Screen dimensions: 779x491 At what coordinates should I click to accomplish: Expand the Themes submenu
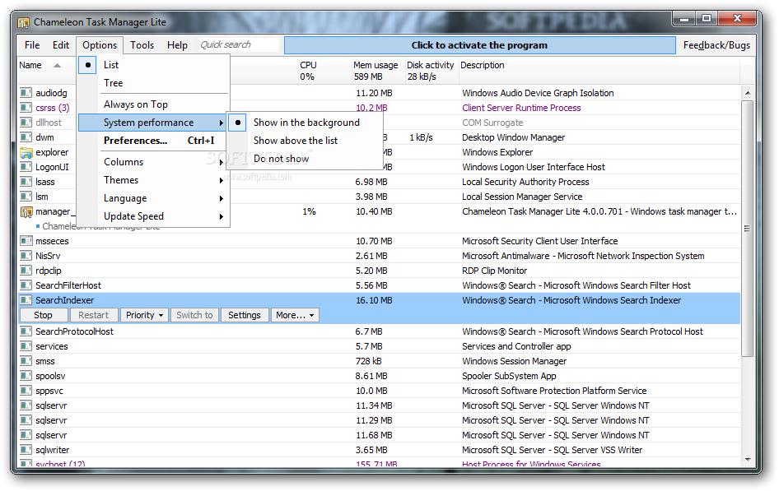(154, 181)
